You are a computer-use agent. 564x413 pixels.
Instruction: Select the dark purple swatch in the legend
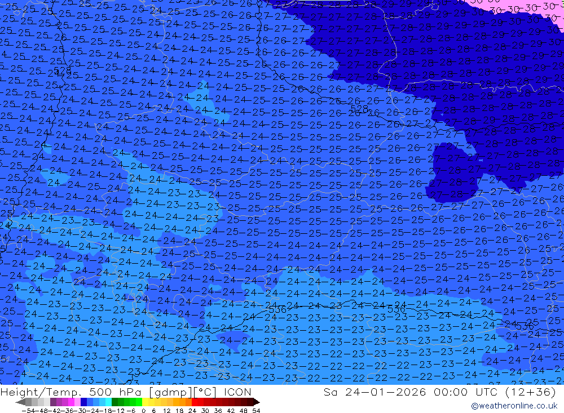tap(53, 402)
